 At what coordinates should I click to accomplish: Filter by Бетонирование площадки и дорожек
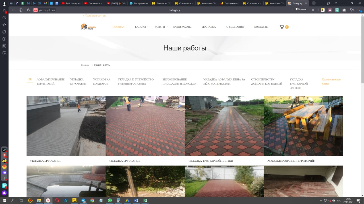pyautogui.click(x=179, y=82)
